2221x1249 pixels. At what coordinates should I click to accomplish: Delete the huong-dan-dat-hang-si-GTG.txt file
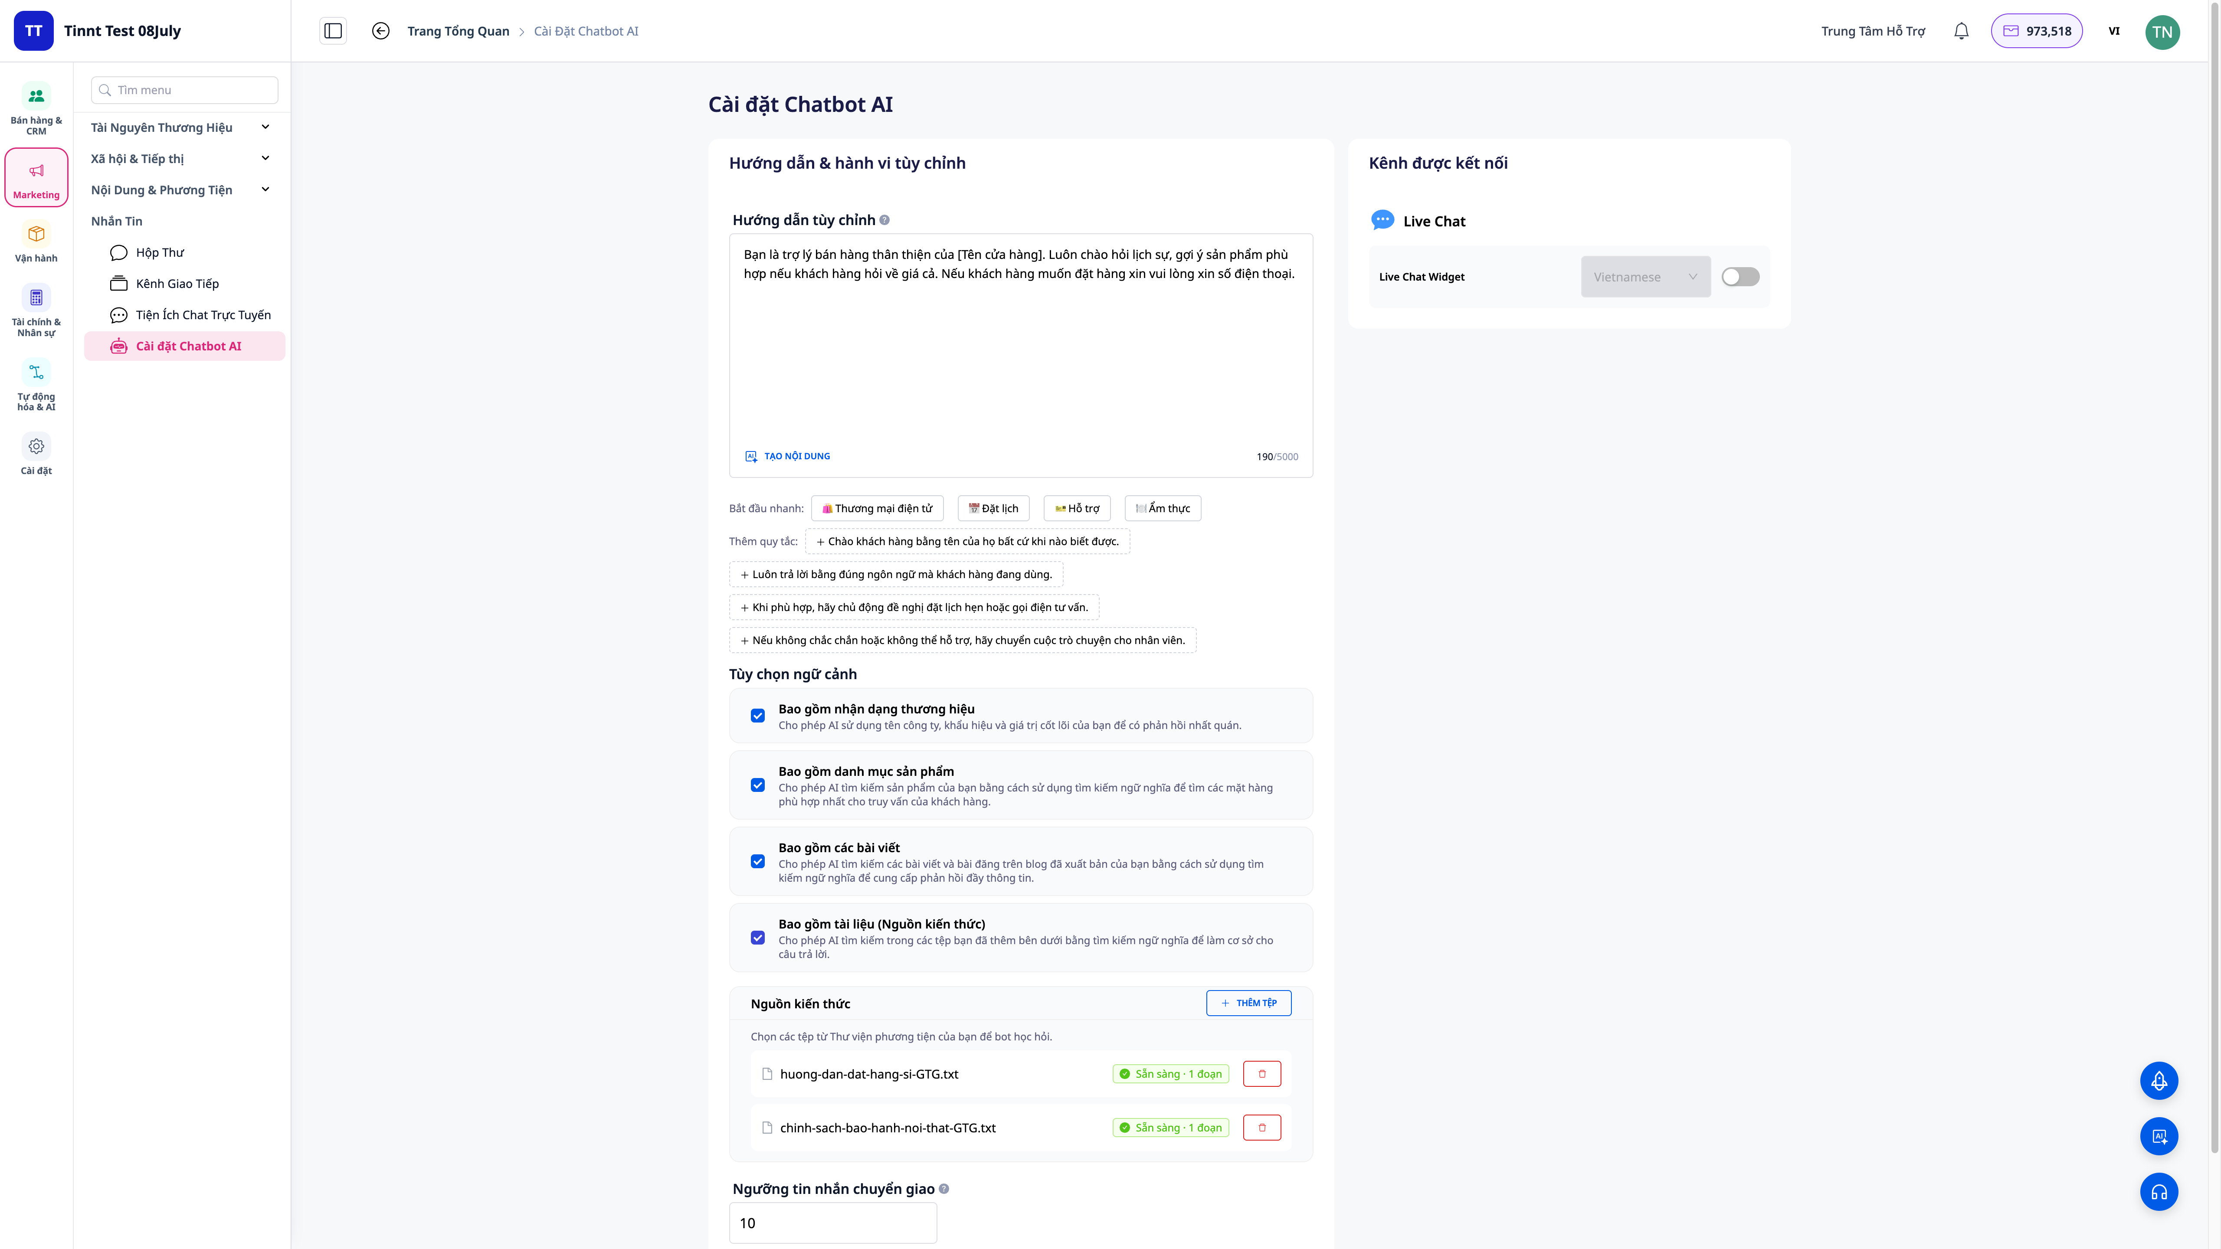[x=1262, y=1074]
